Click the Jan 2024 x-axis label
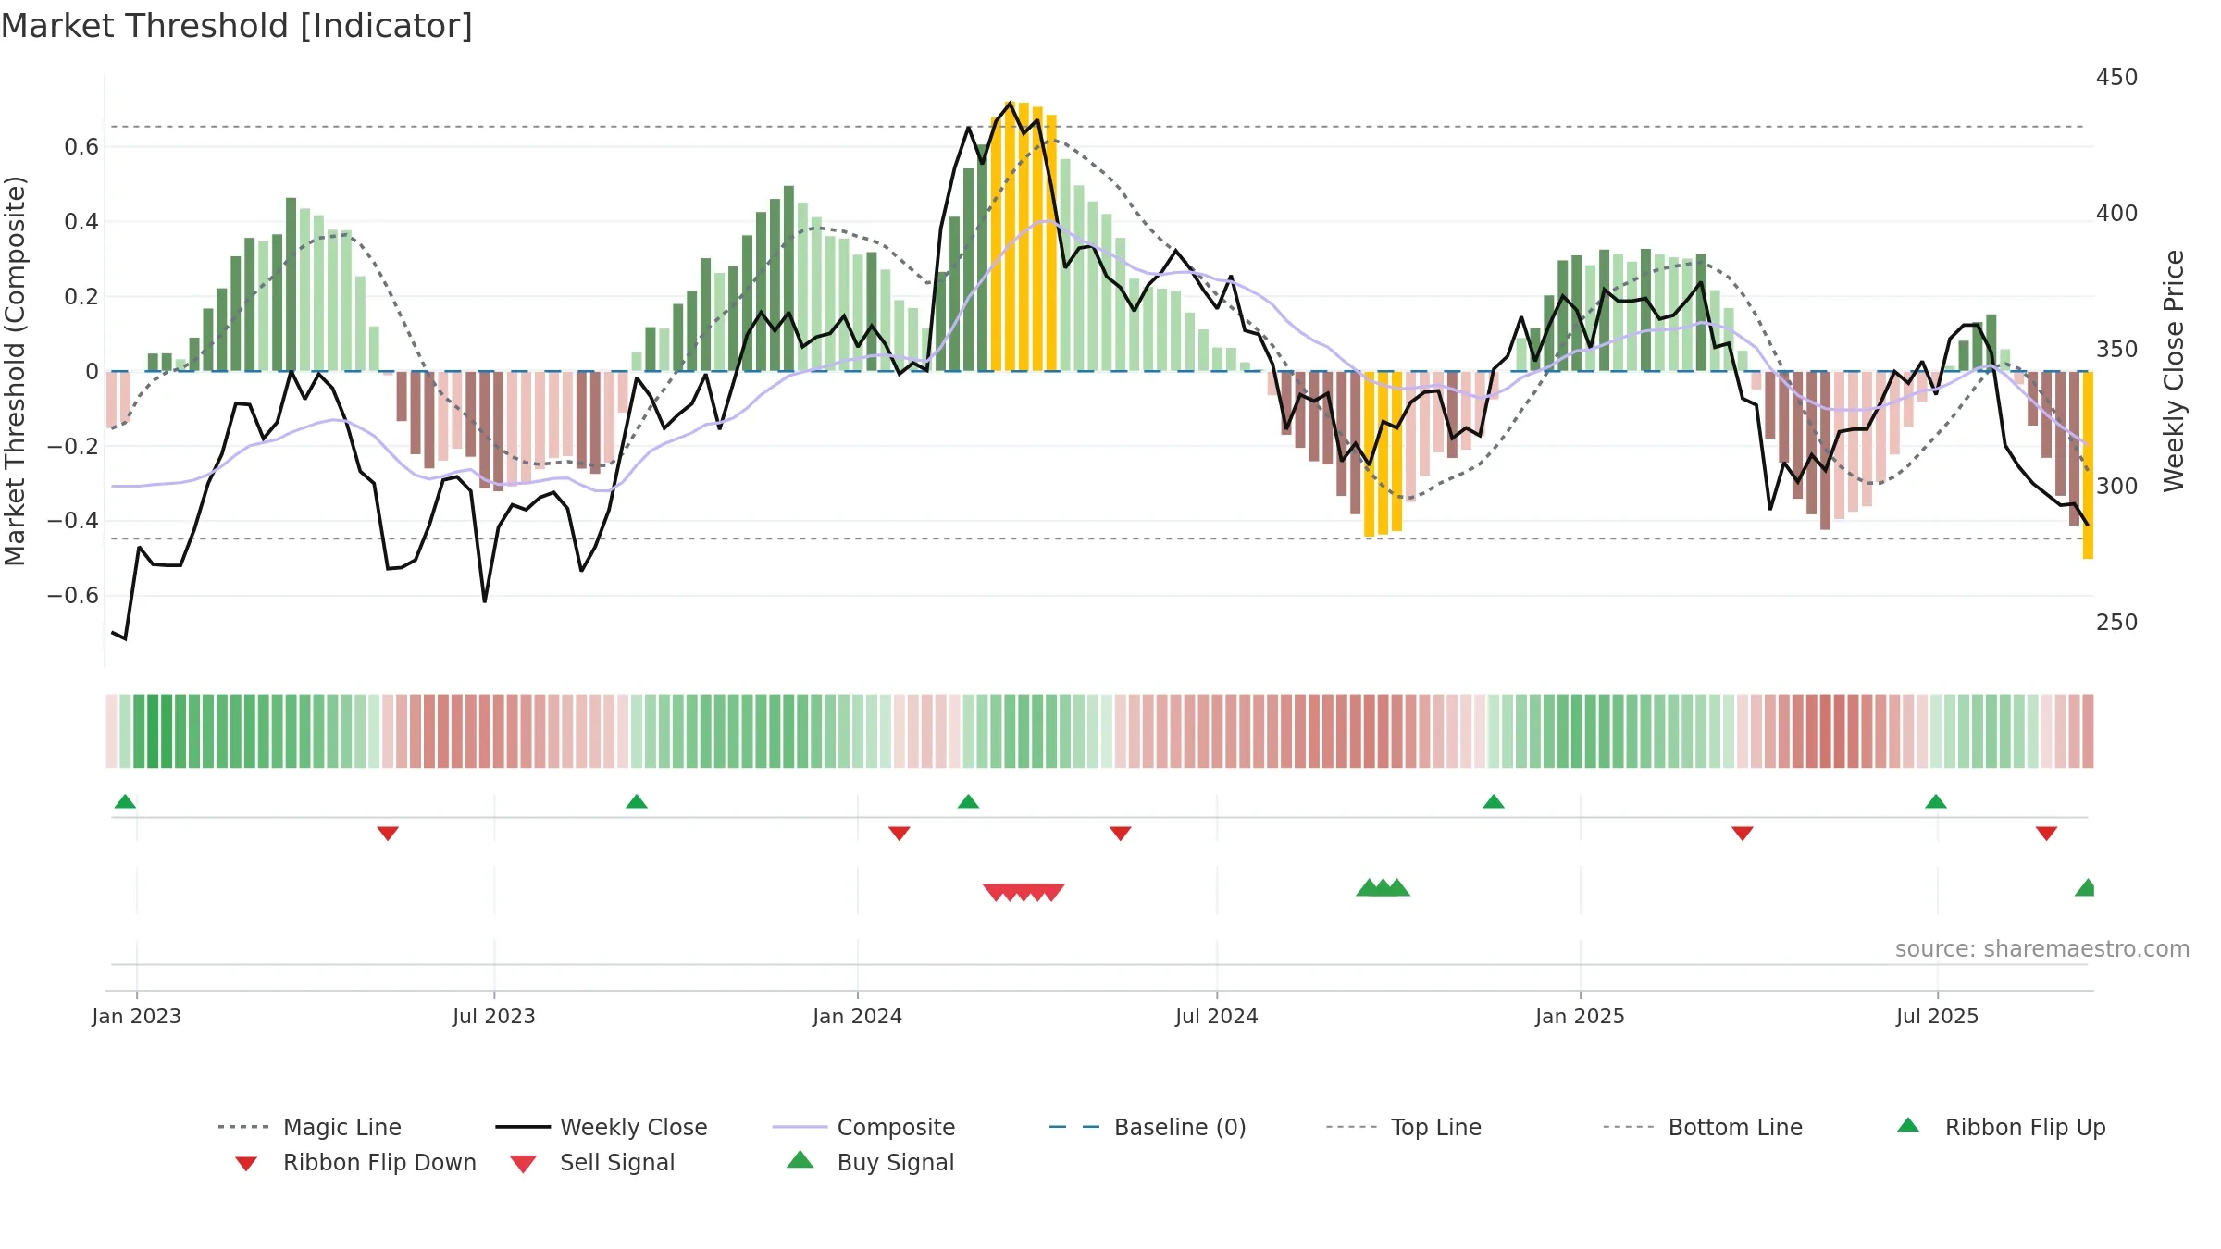Image resolution: width=2221 pixels, height=1249 pixels. coord(858,1016)
